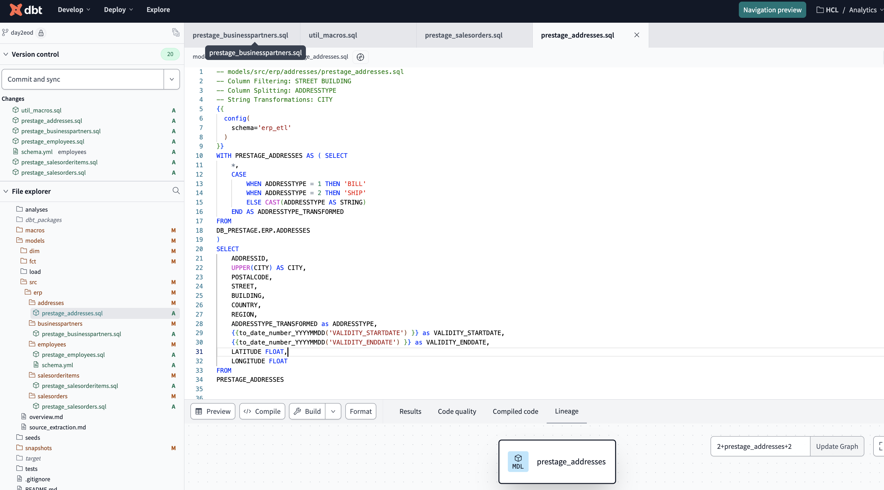Image resolution: width=884 pixels, height=490 pixels.
Task: Open prestage_salesorderitems.sql in file explorer
Action: tap(80, 385)
